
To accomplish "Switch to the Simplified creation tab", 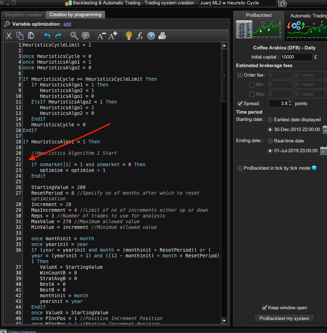I will point(23,15).
